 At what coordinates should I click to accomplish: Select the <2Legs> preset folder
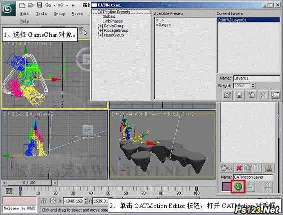pos(163,25)
